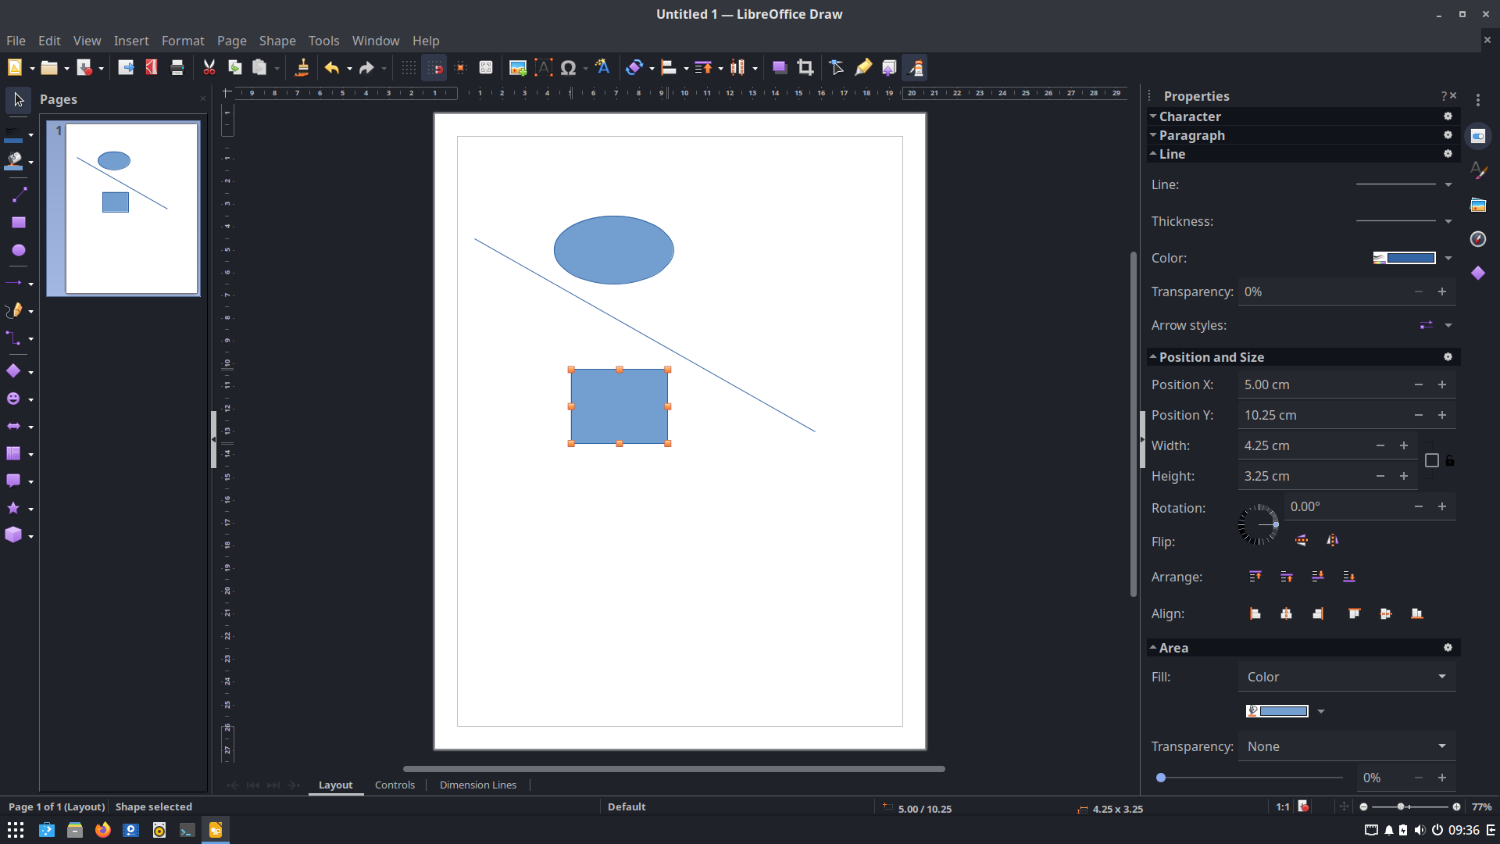
Task: Switch to the Dimension Lines layer tab
Action: [x=478, y=785]
